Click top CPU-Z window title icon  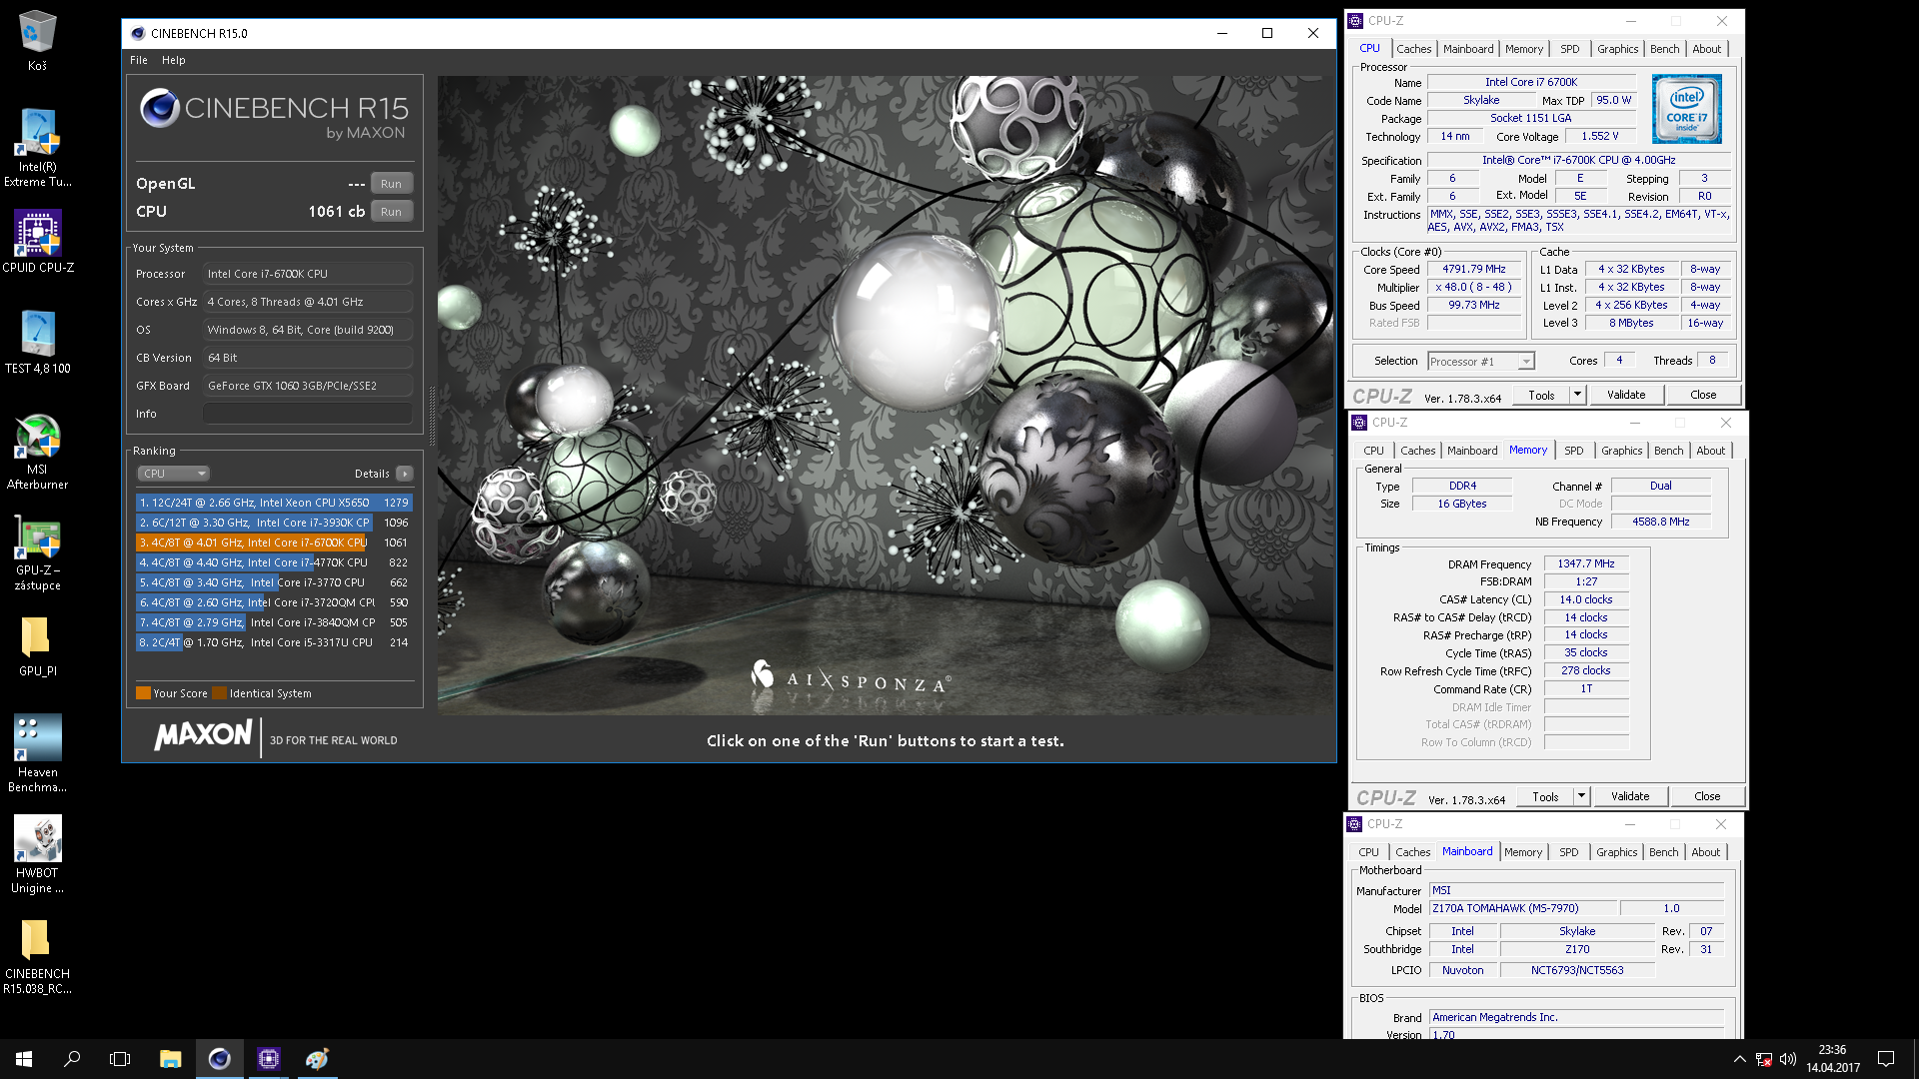click(1355, 21)
